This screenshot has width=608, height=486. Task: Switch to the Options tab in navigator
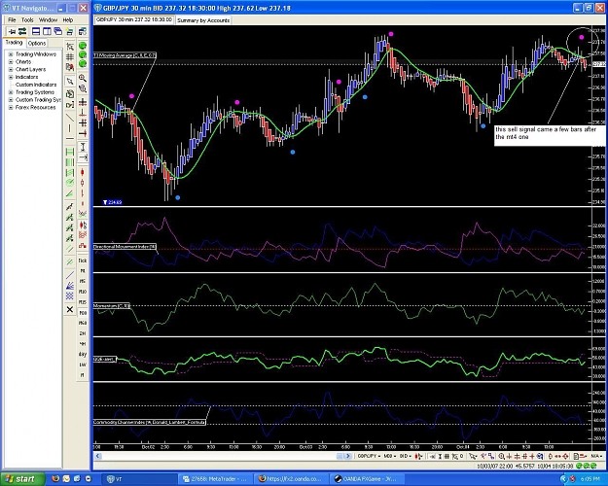tap(37, 43)
